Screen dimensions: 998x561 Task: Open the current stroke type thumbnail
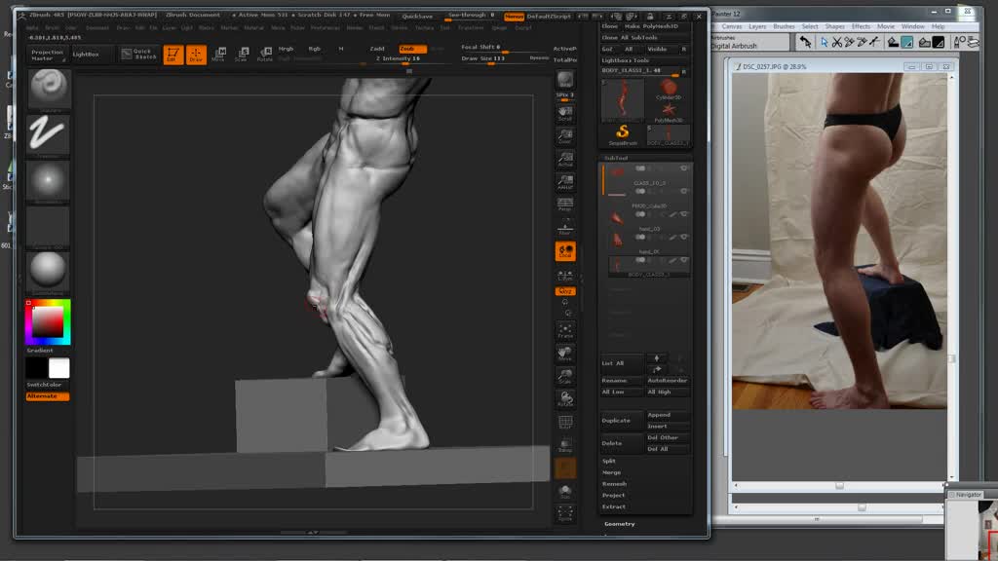click(x=48, y=135)
